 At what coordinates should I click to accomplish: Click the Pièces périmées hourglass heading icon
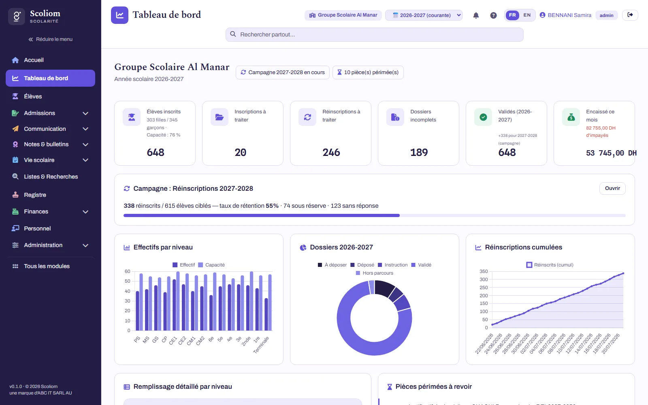(x=390, y=387)
